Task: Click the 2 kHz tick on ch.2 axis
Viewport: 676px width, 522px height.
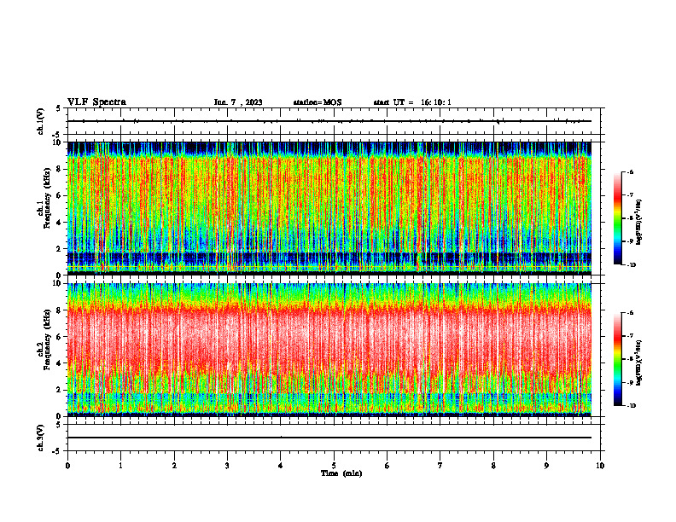Action: click(60, 390)
